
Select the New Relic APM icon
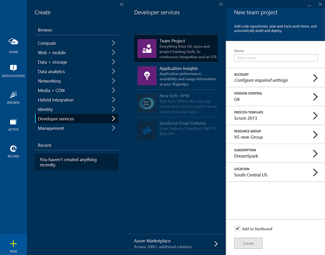pos(147,103)
